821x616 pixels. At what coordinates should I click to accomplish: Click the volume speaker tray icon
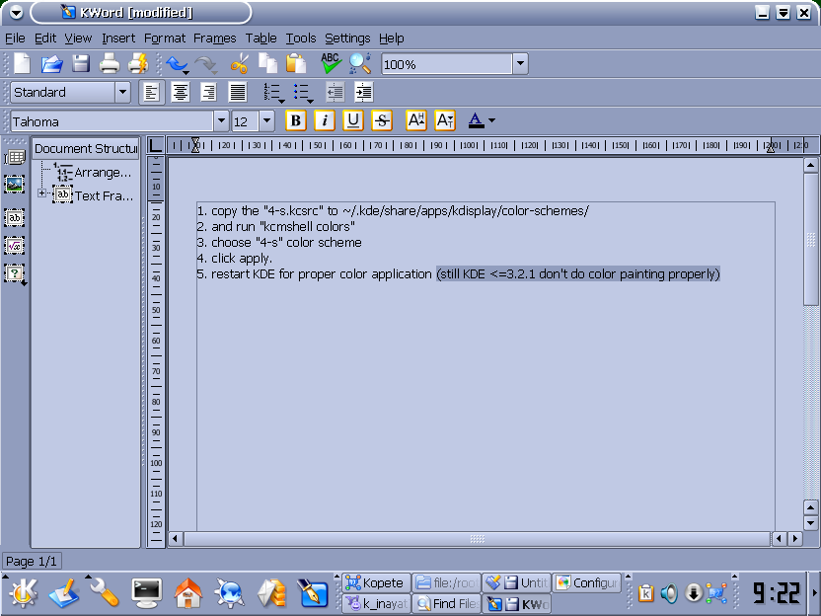tap(669, 593)
